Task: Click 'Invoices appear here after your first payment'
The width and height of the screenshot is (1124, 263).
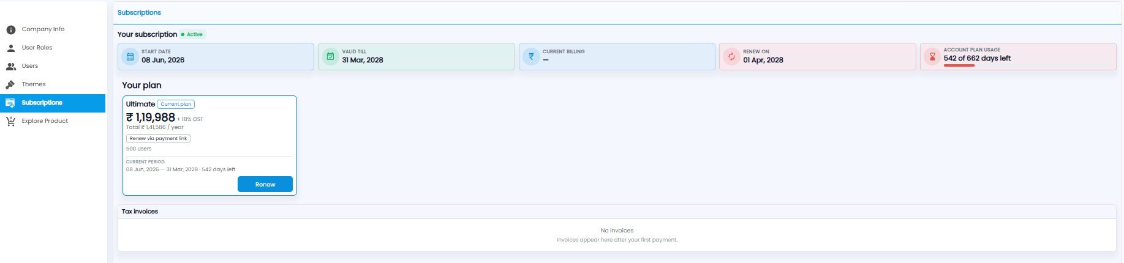Action: pos(617,240)
